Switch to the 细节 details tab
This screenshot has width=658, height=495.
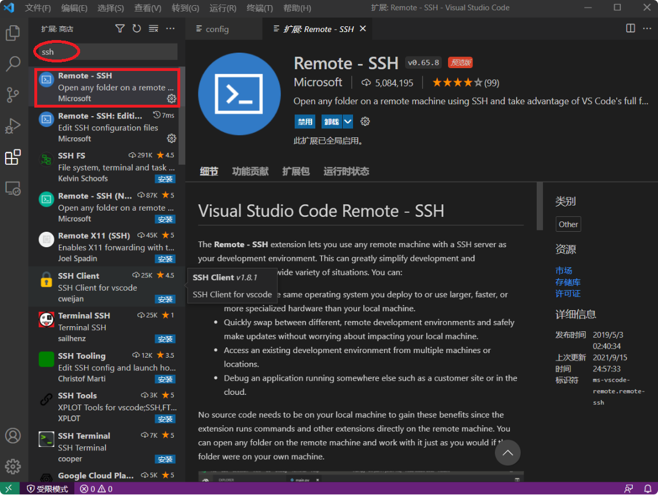209,171
